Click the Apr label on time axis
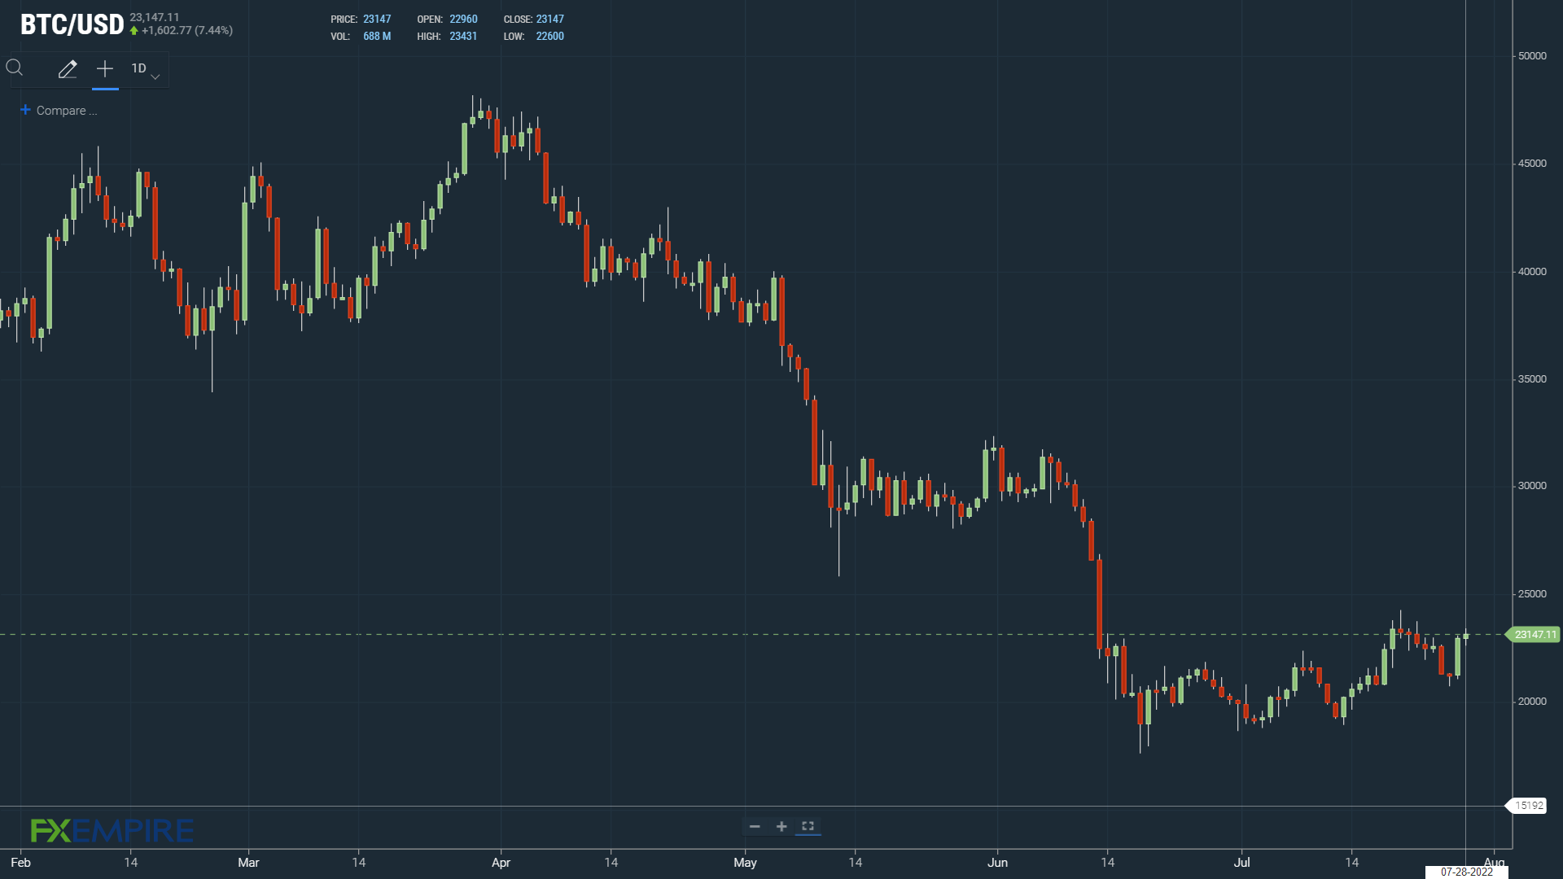This screenshot has width=1563, height=879. (x=501, y=863)
